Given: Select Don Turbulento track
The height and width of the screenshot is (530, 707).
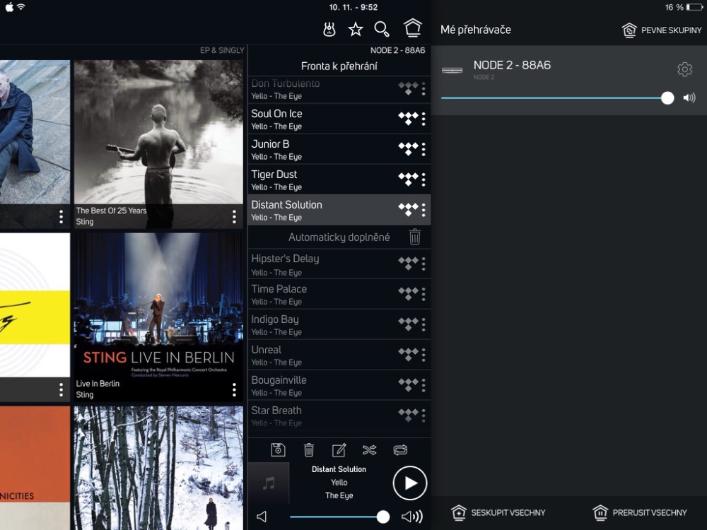Looking at the screenshot, I should (x=339, y=89).
